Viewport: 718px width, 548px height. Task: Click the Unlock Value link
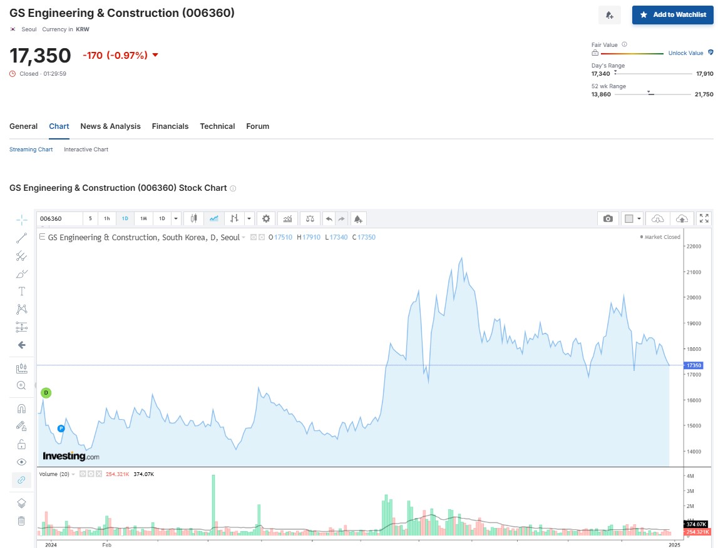coord(685,53)
